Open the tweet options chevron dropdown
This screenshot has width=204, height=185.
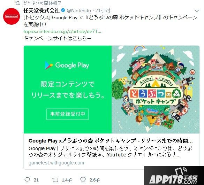coord(197,11)
